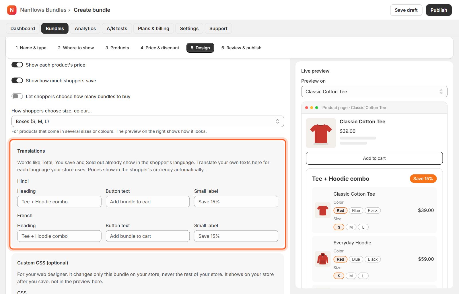
Task: Click the Save 15% badge in preview
Action: pos(423,179)
